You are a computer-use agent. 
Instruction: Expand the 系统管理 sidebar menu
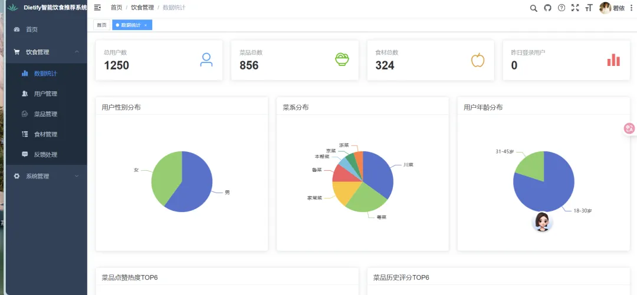[47, 176]
